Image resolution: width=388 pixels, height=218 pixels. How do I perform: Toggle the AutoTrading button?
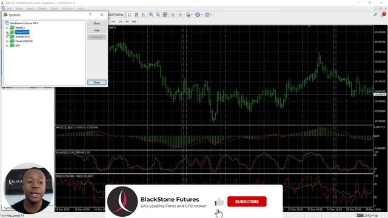pos(116,15)
